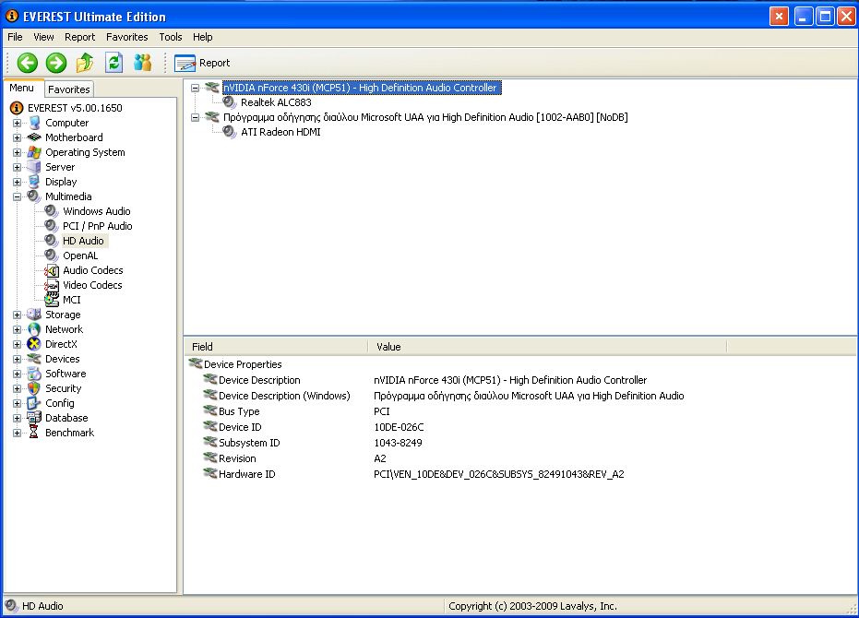Select the Realtek ALC883 codec entry
The height and width of the screenshot is (618, 859).
276,102
